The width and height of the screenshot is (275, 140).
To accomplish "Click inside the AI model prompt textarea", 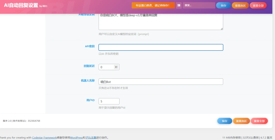I will (x=161, y=21).
